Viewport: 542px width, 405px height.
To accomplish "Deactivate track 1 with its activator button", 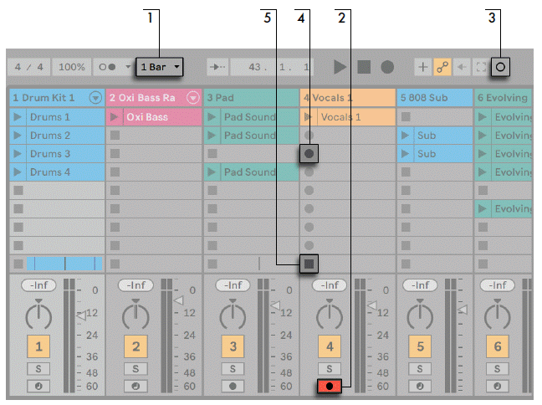I will point(39,346).
